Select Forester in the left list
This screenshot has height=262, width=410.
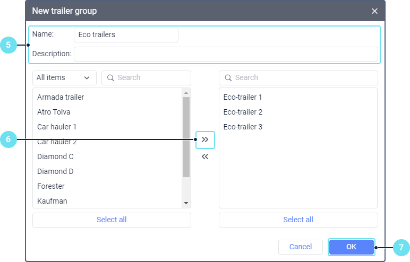coord(50,186)
